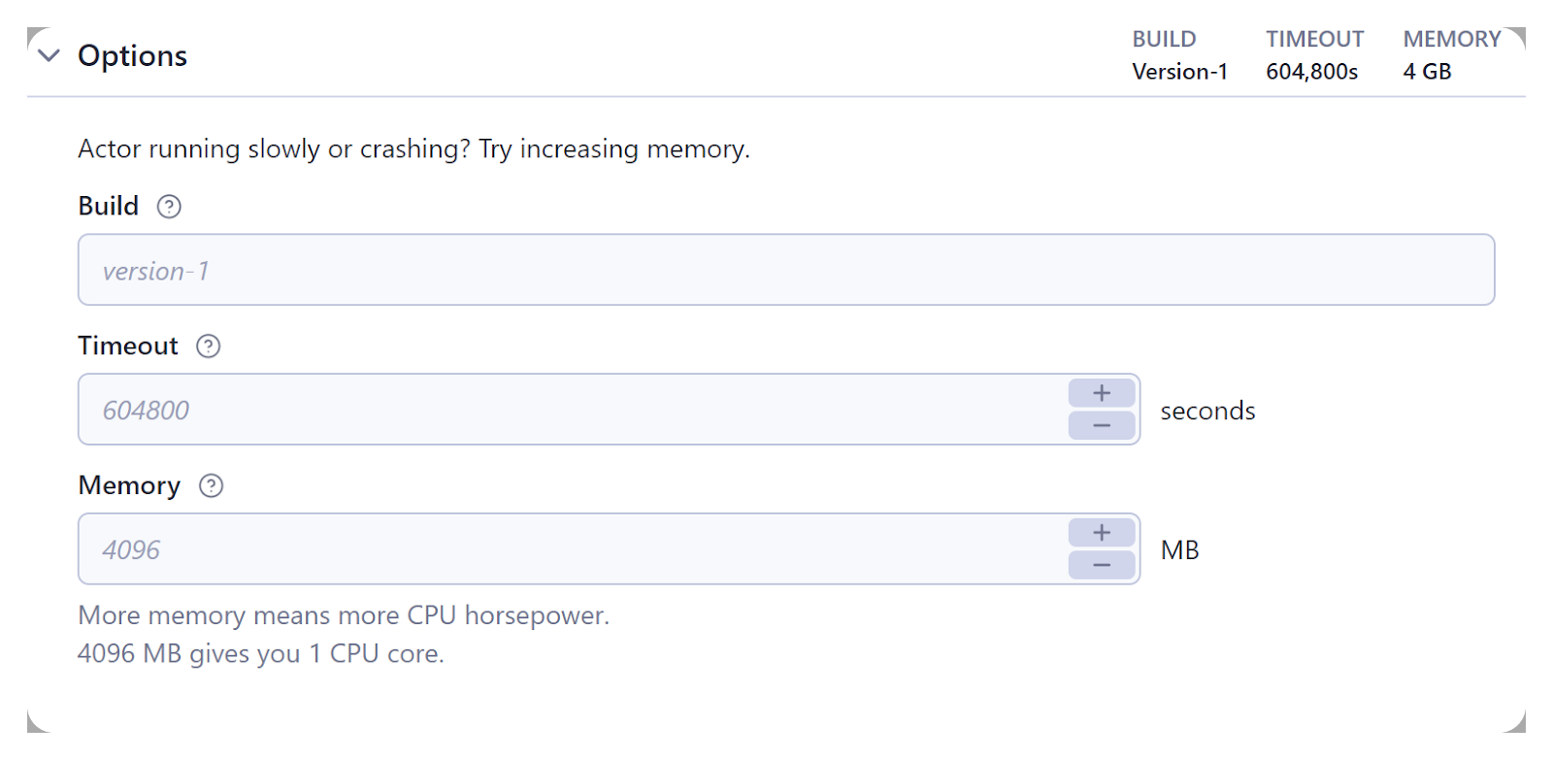The width and height of the screenshot is (1553, 760).
Task: Click the minus icon beside the Memory field
Action: point(1101,566)
